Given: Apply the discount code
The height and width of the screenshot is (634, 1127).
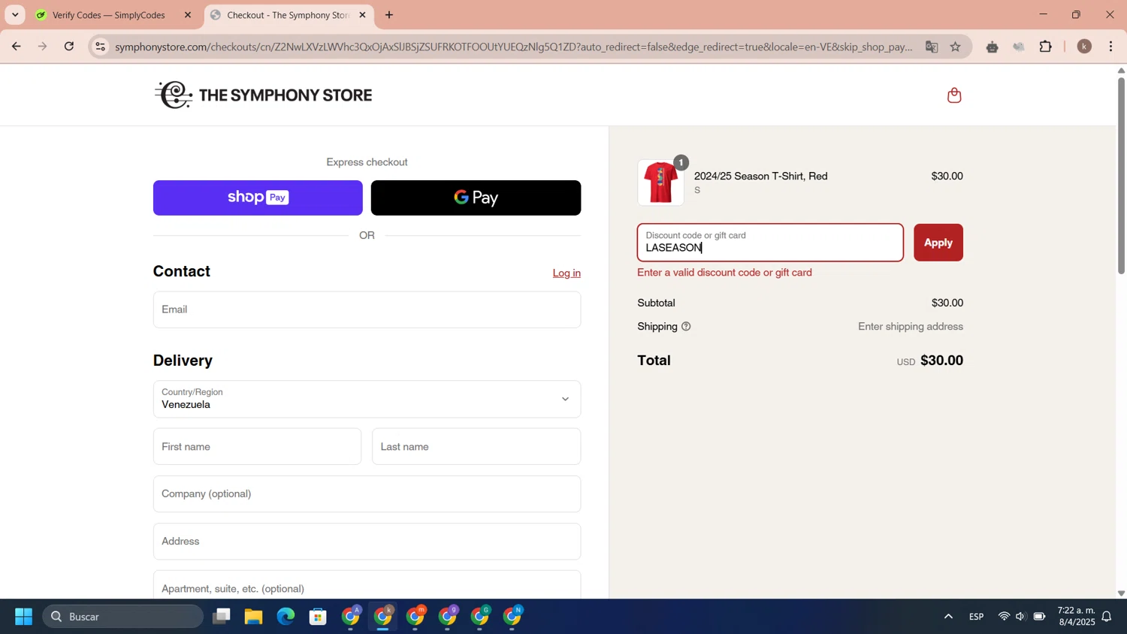Looking at the screenshot, I should [938, 243].
